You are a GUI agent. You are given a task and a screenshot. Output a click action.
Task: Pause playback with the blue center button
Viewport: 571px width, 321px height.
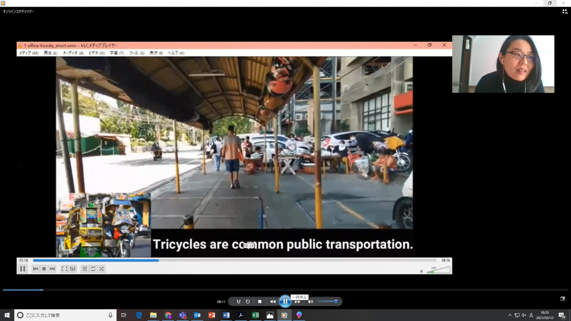pos(285,302)
